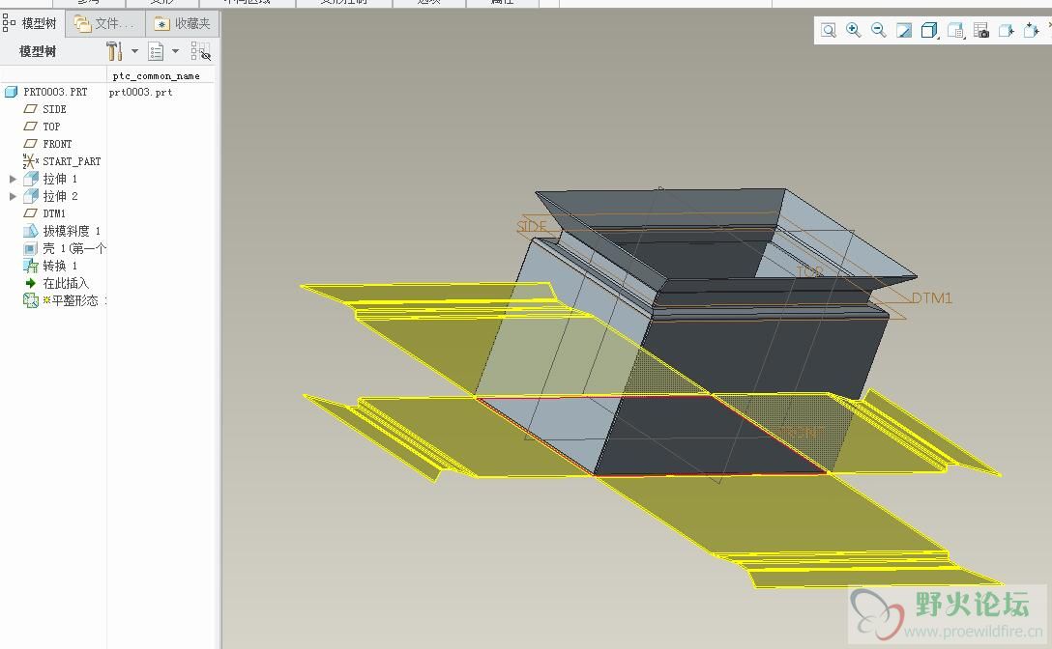Select the START_PART coordinate system
The width and height of the screenshot is (1052, 649).
72,161
